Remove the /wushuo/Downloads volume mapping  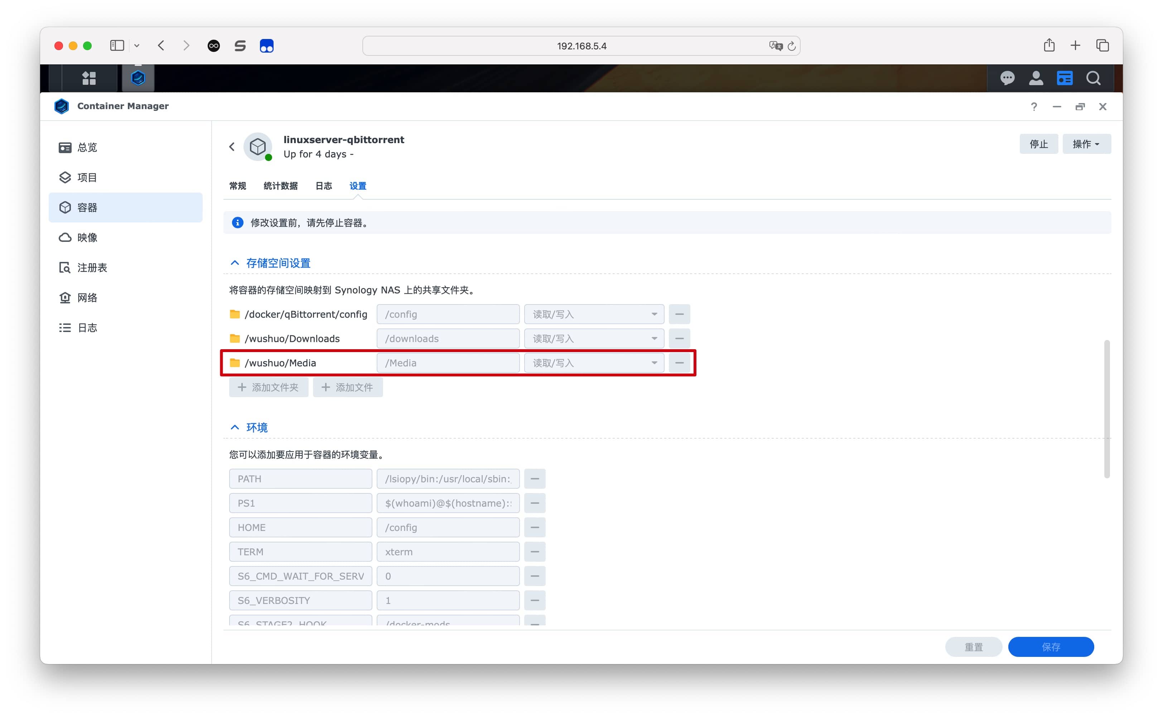click(679, 338)
